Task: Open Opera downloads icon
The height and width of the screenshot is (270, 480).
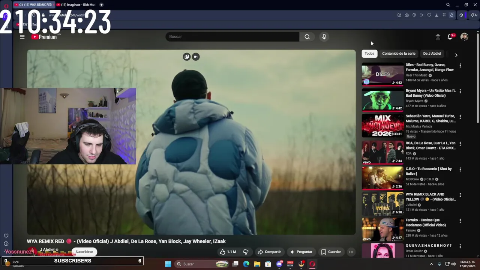Action: [x=436, y=15]
